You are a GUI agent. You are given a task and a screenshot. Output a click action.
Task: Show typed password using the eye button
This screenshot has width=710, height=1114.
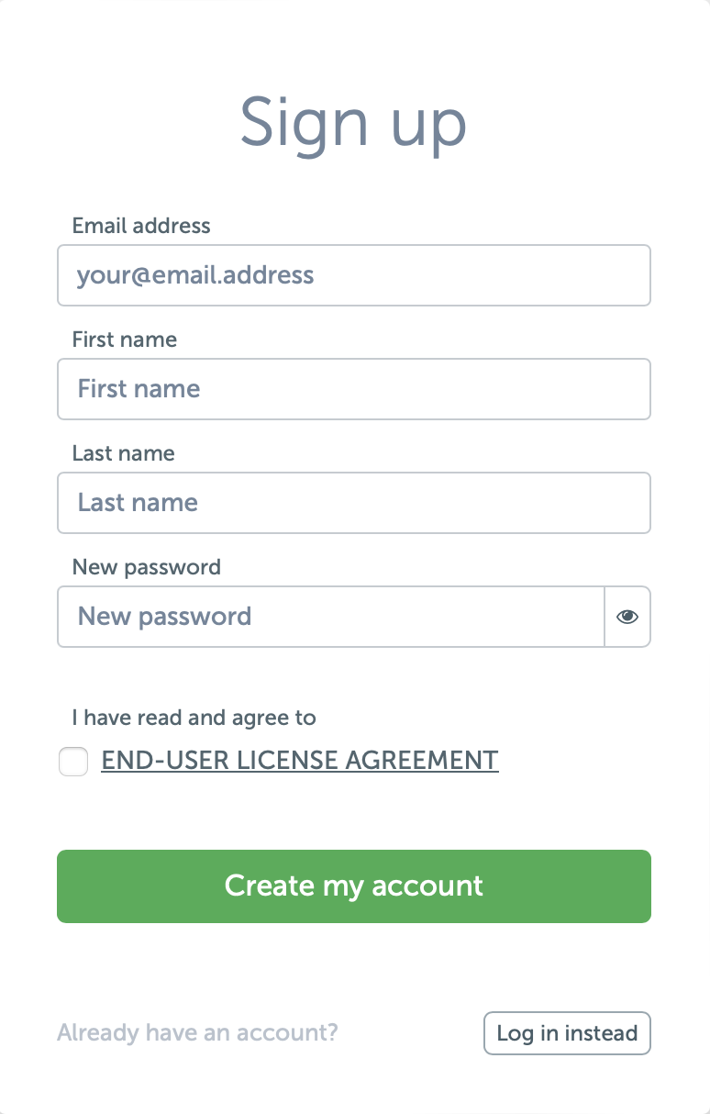click(627, 617)
